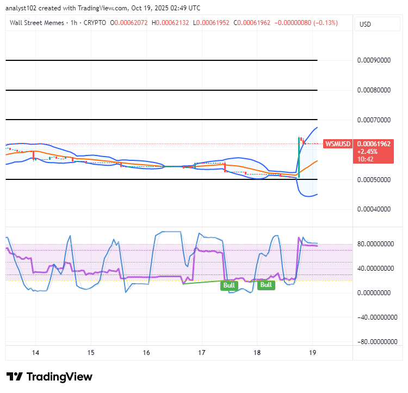This screenshot has height=393, width=408.
Task: Click date 17 on the time axis
Action: pyautogui.click(x=201, y=353)
